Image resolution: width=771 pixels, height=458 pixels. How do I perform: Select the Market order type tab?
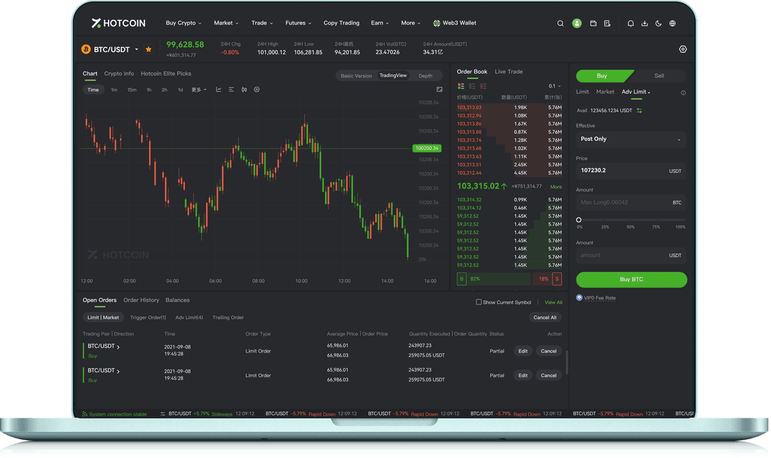tap(605, 92)
